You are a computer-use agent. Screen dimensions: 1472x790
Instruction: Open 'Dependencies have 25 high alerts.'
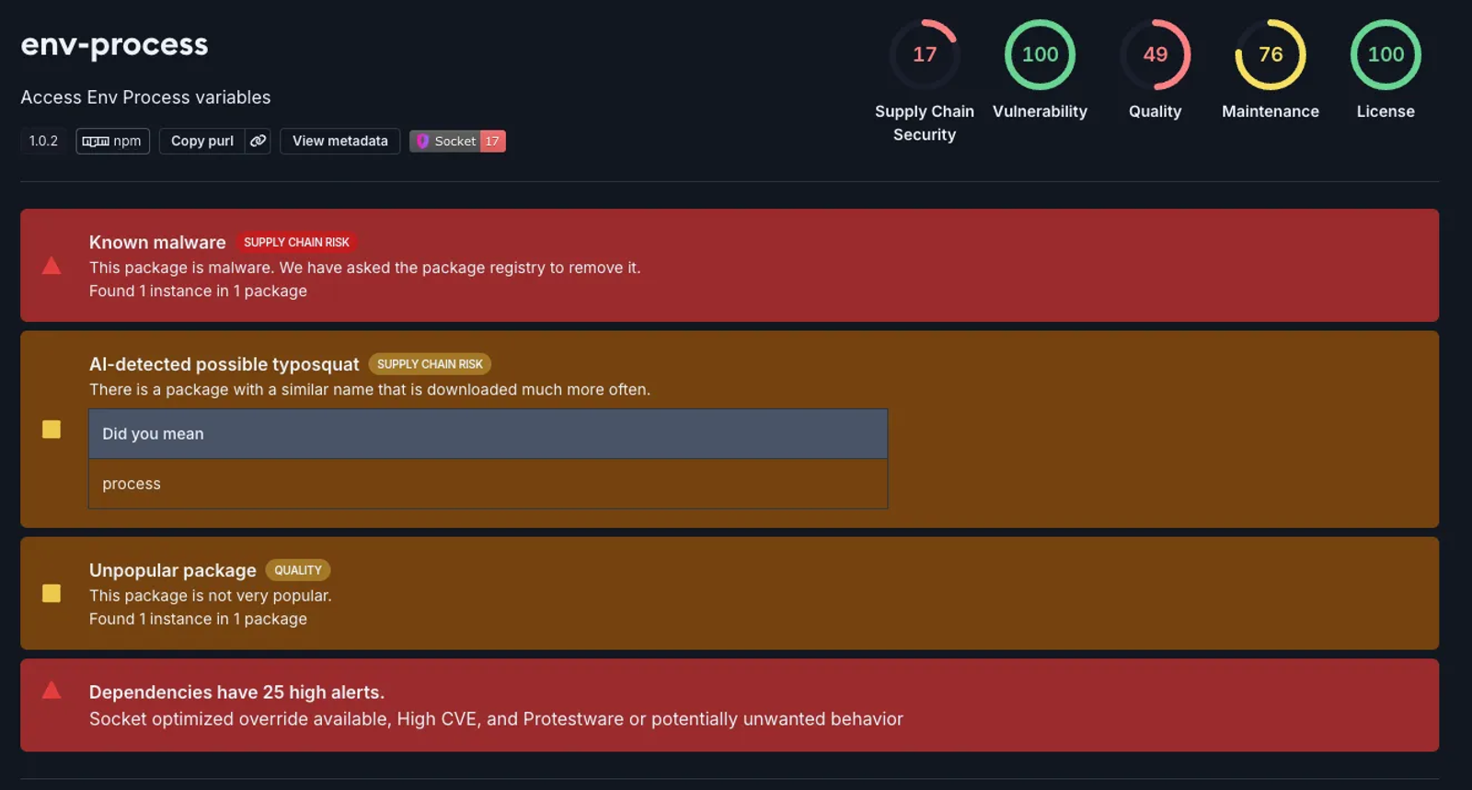click(236, 693)
